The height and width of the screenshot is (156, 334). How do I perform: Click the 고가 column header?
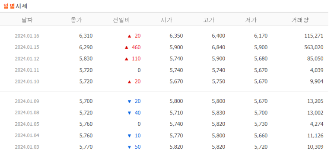tap(209, 20)
